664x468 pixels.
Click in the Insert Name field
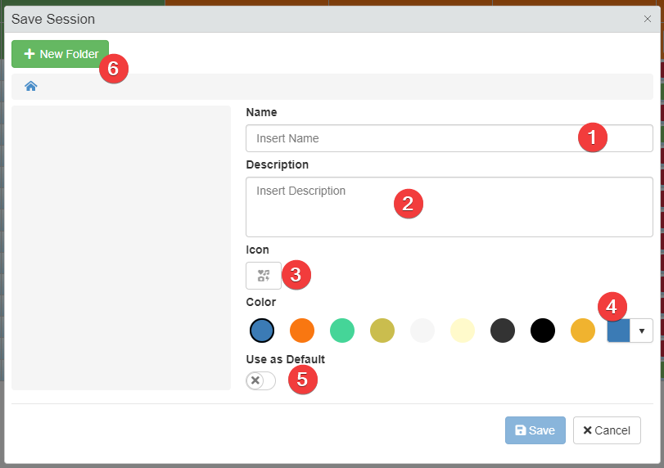pyautogui.click(x=409, y=138)
